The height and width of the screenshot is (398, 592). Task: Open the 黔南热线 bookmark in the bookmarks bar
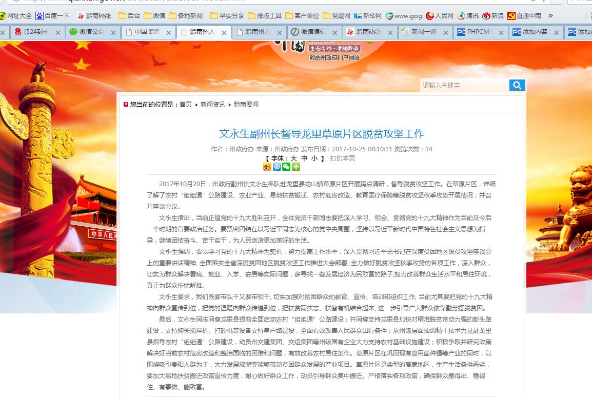click(x=94, y=15)
